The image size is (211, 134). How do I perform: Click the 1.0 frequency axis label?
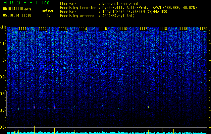(3, 60)
